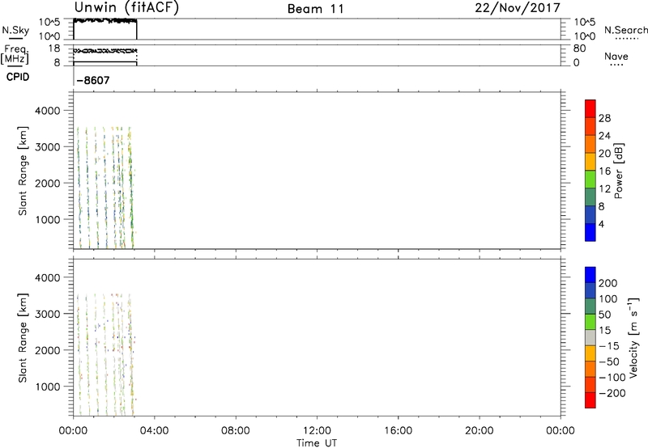The width and height of the screenshot is (648, 448).
Task: Click the Velocity colorbar tick label '-50'
Action: [609, 361]
